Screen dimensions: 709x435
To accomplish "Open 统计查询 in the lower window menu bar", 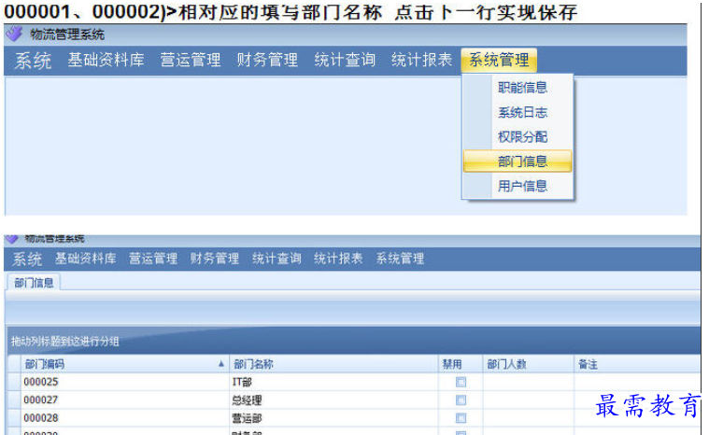I will [x=277, y=259].
